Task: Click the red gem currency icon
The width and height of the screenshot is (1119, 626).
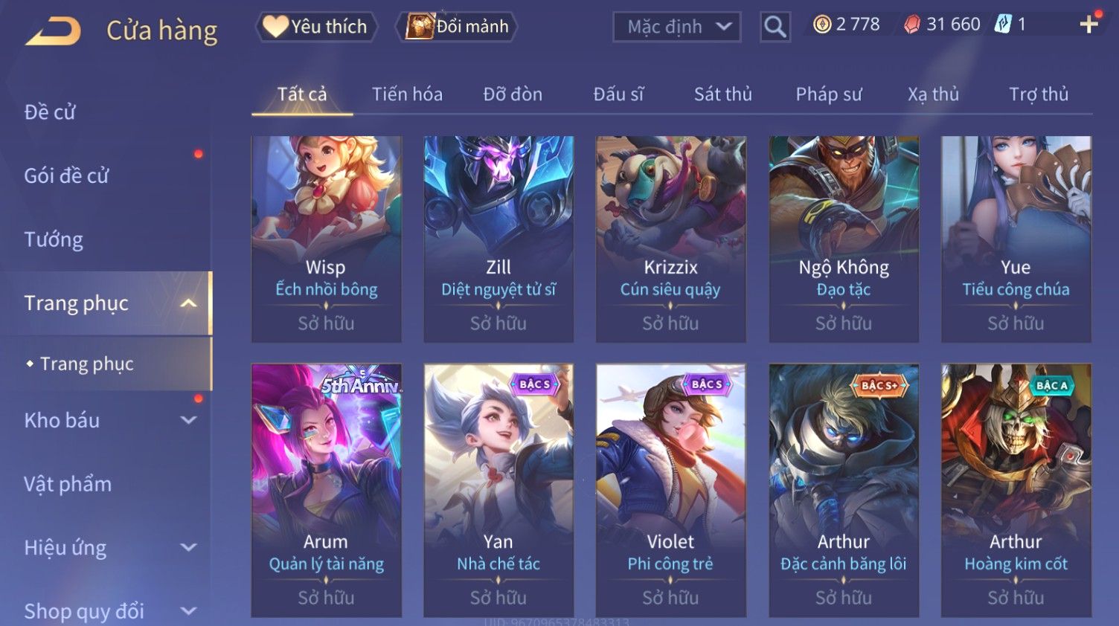Action: (912, 25)
